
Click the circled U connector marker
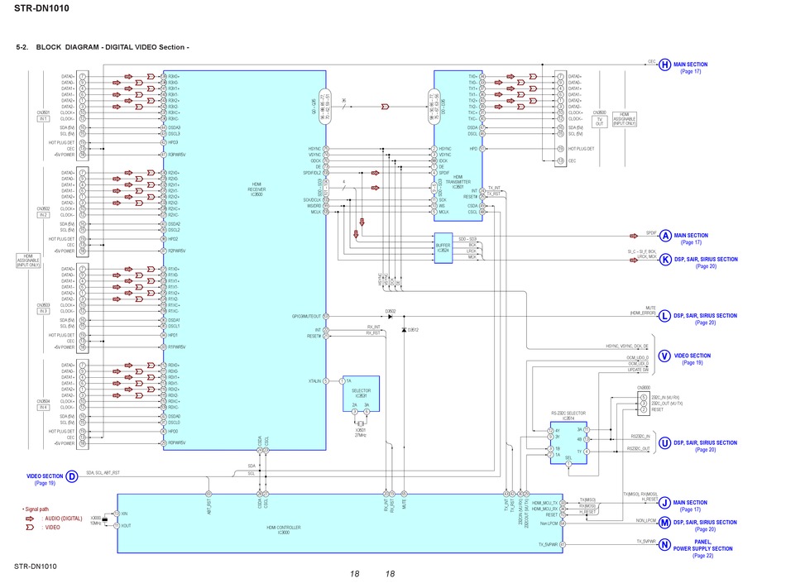pos(664,443)
